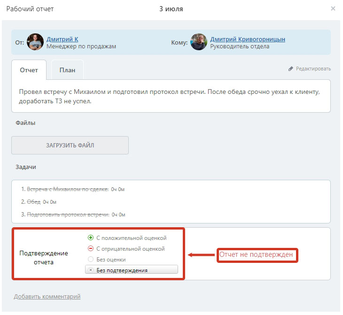Click task Подготовить протокол встречи
Image resolution: width=343 pixels, height=315 pixels.
[x=68, y=215]
